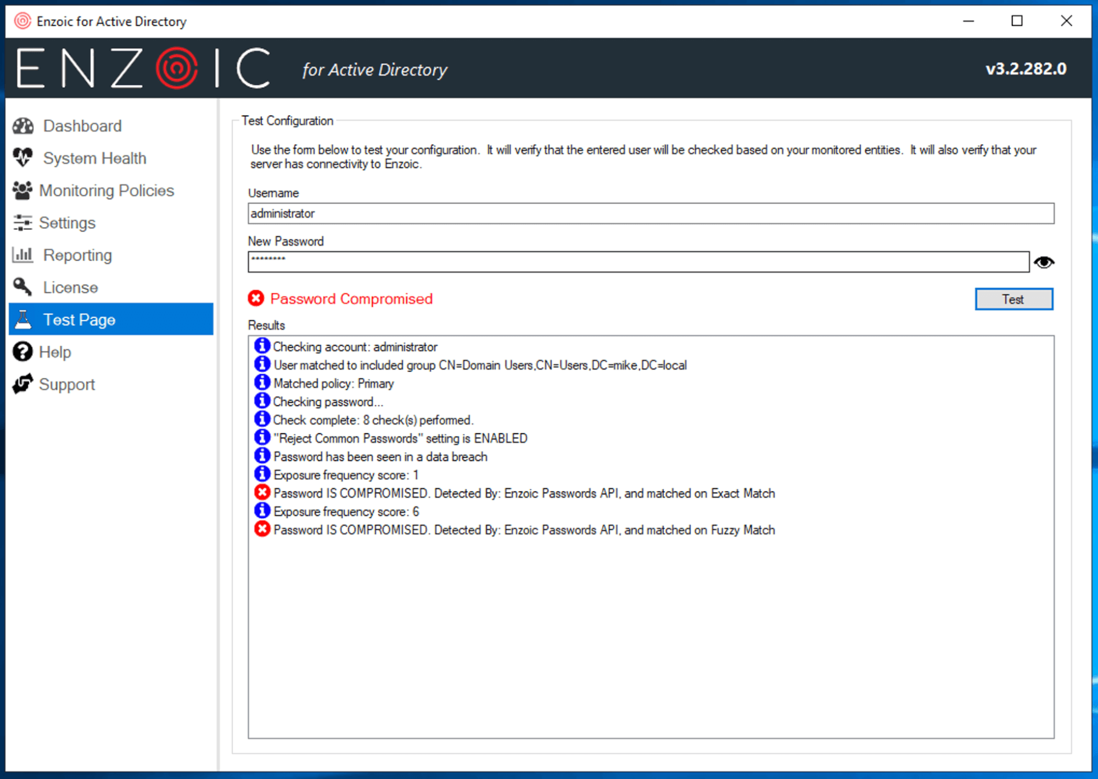This screenshot has height=779, width=1098.
Task: Click 'Password Compromised' status text
Action: tap(351, 299)
